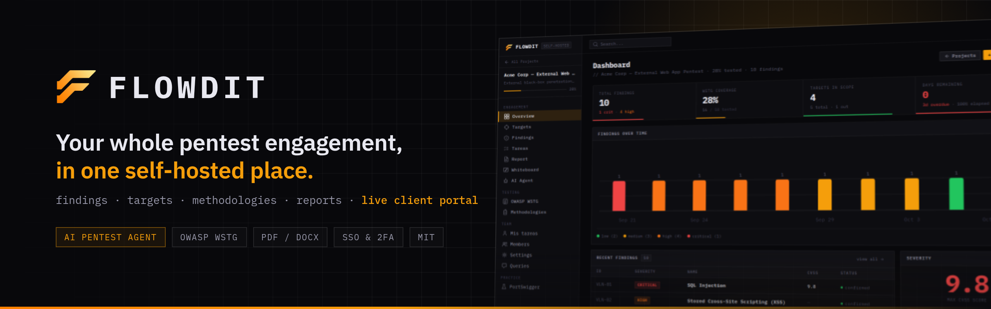
Task: Click the Mis tareas person icon
Action: coord(505,233)
